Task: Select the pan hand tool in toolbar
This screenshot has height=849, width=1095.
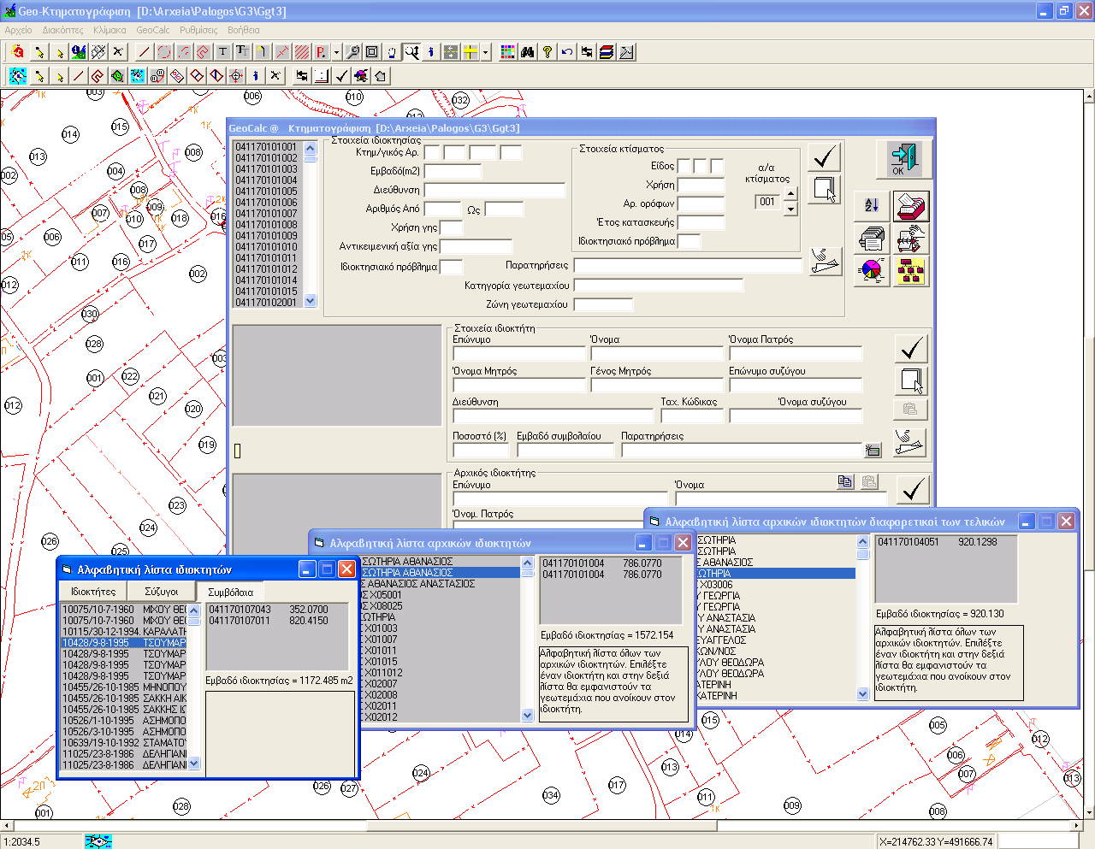Action: pos(392,52)
